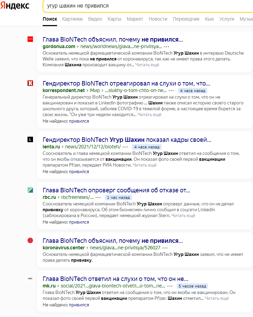This screenshot has height=317, width=253.
Task: Open three-dot menu for korrespondent.net result
Action: 171,91
